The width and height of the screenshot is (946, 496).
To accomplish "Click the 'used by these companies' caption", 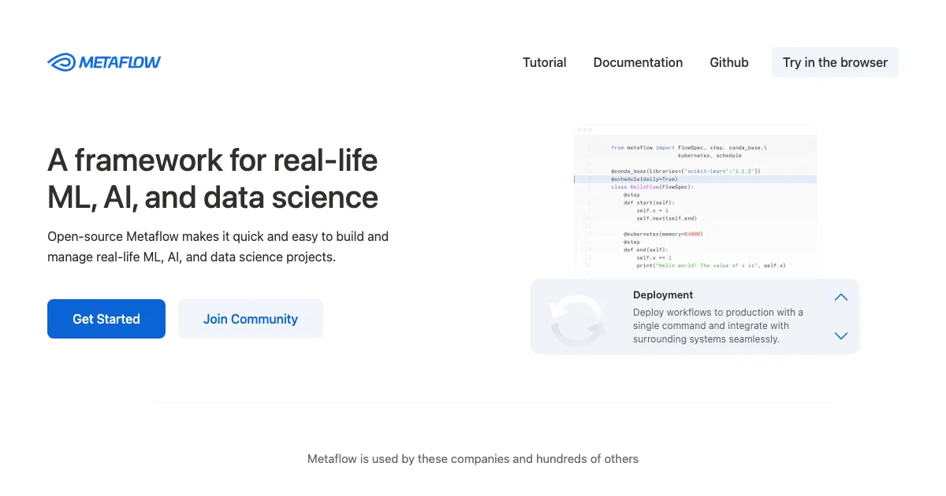I will pyautogui.click(x=472, y=458).
